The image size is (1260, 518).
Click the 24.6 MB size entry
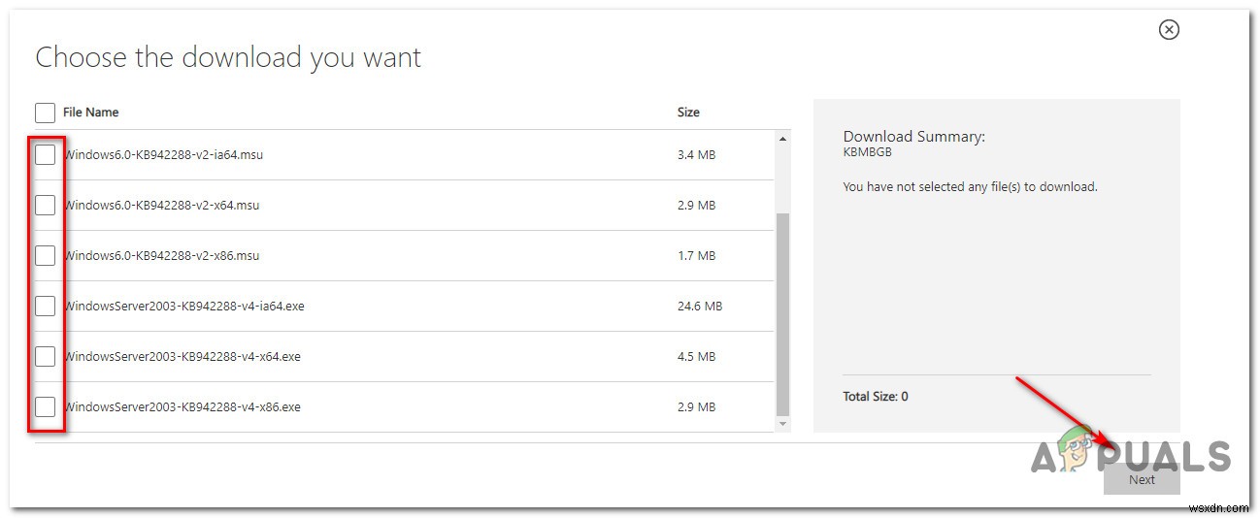pos(699,307)
